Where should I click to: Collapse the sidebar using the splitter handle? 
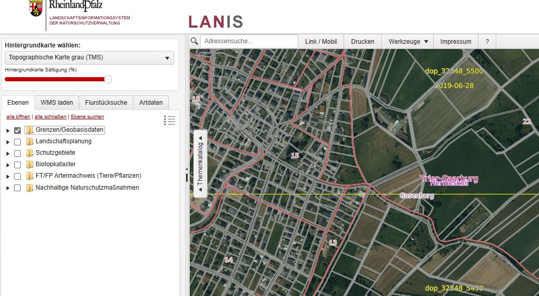point(187,177)
